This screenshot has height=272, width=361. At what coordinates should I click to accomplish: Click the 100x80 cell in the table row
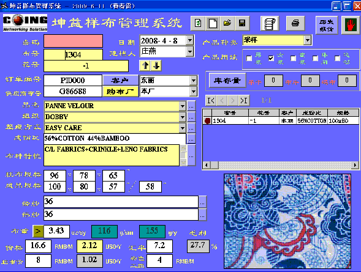click(x=343, y=121)
